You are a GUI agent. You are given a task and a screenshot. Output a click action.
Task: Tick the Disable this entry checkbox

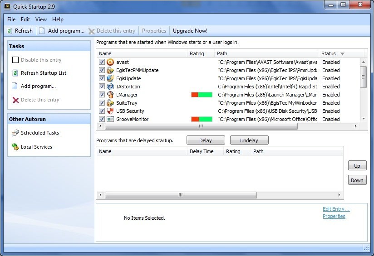coord(15,60)
